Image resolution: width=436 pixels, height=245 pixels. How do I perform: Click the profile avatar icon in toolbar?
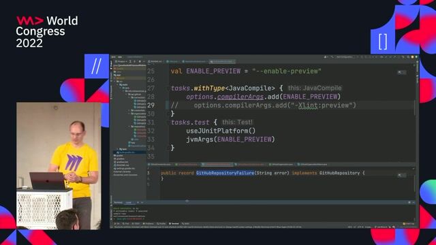click(325, 57)
